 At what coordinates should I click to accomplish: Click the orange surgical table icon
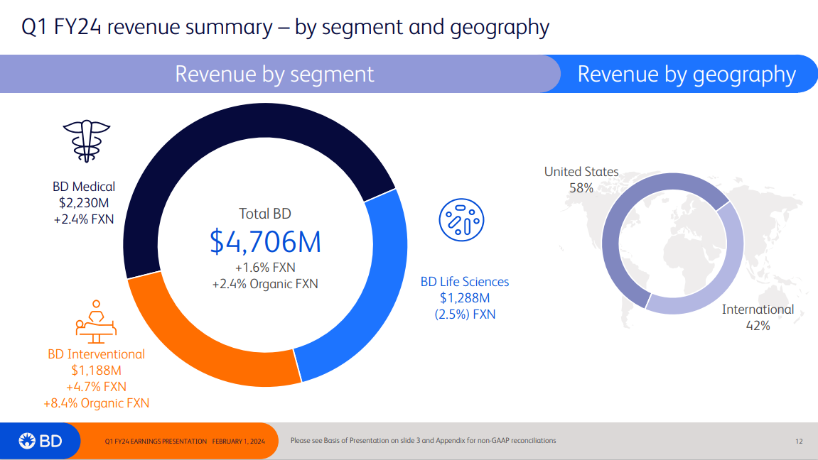[96, 322]
